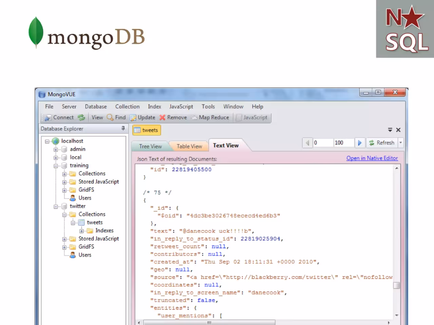Expand the admin database node
The width and height of the screenshot is (434, 325).
pyautogui.click(x=56, y=150)
